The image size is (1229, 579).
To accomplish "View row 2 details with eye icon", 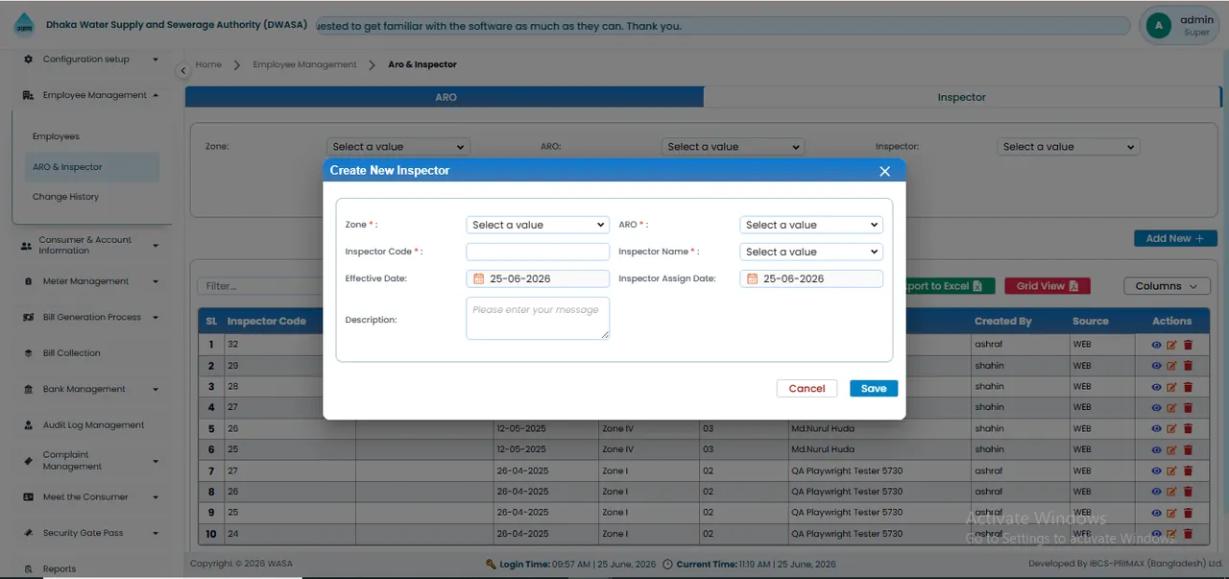I will pos(1156,366).
